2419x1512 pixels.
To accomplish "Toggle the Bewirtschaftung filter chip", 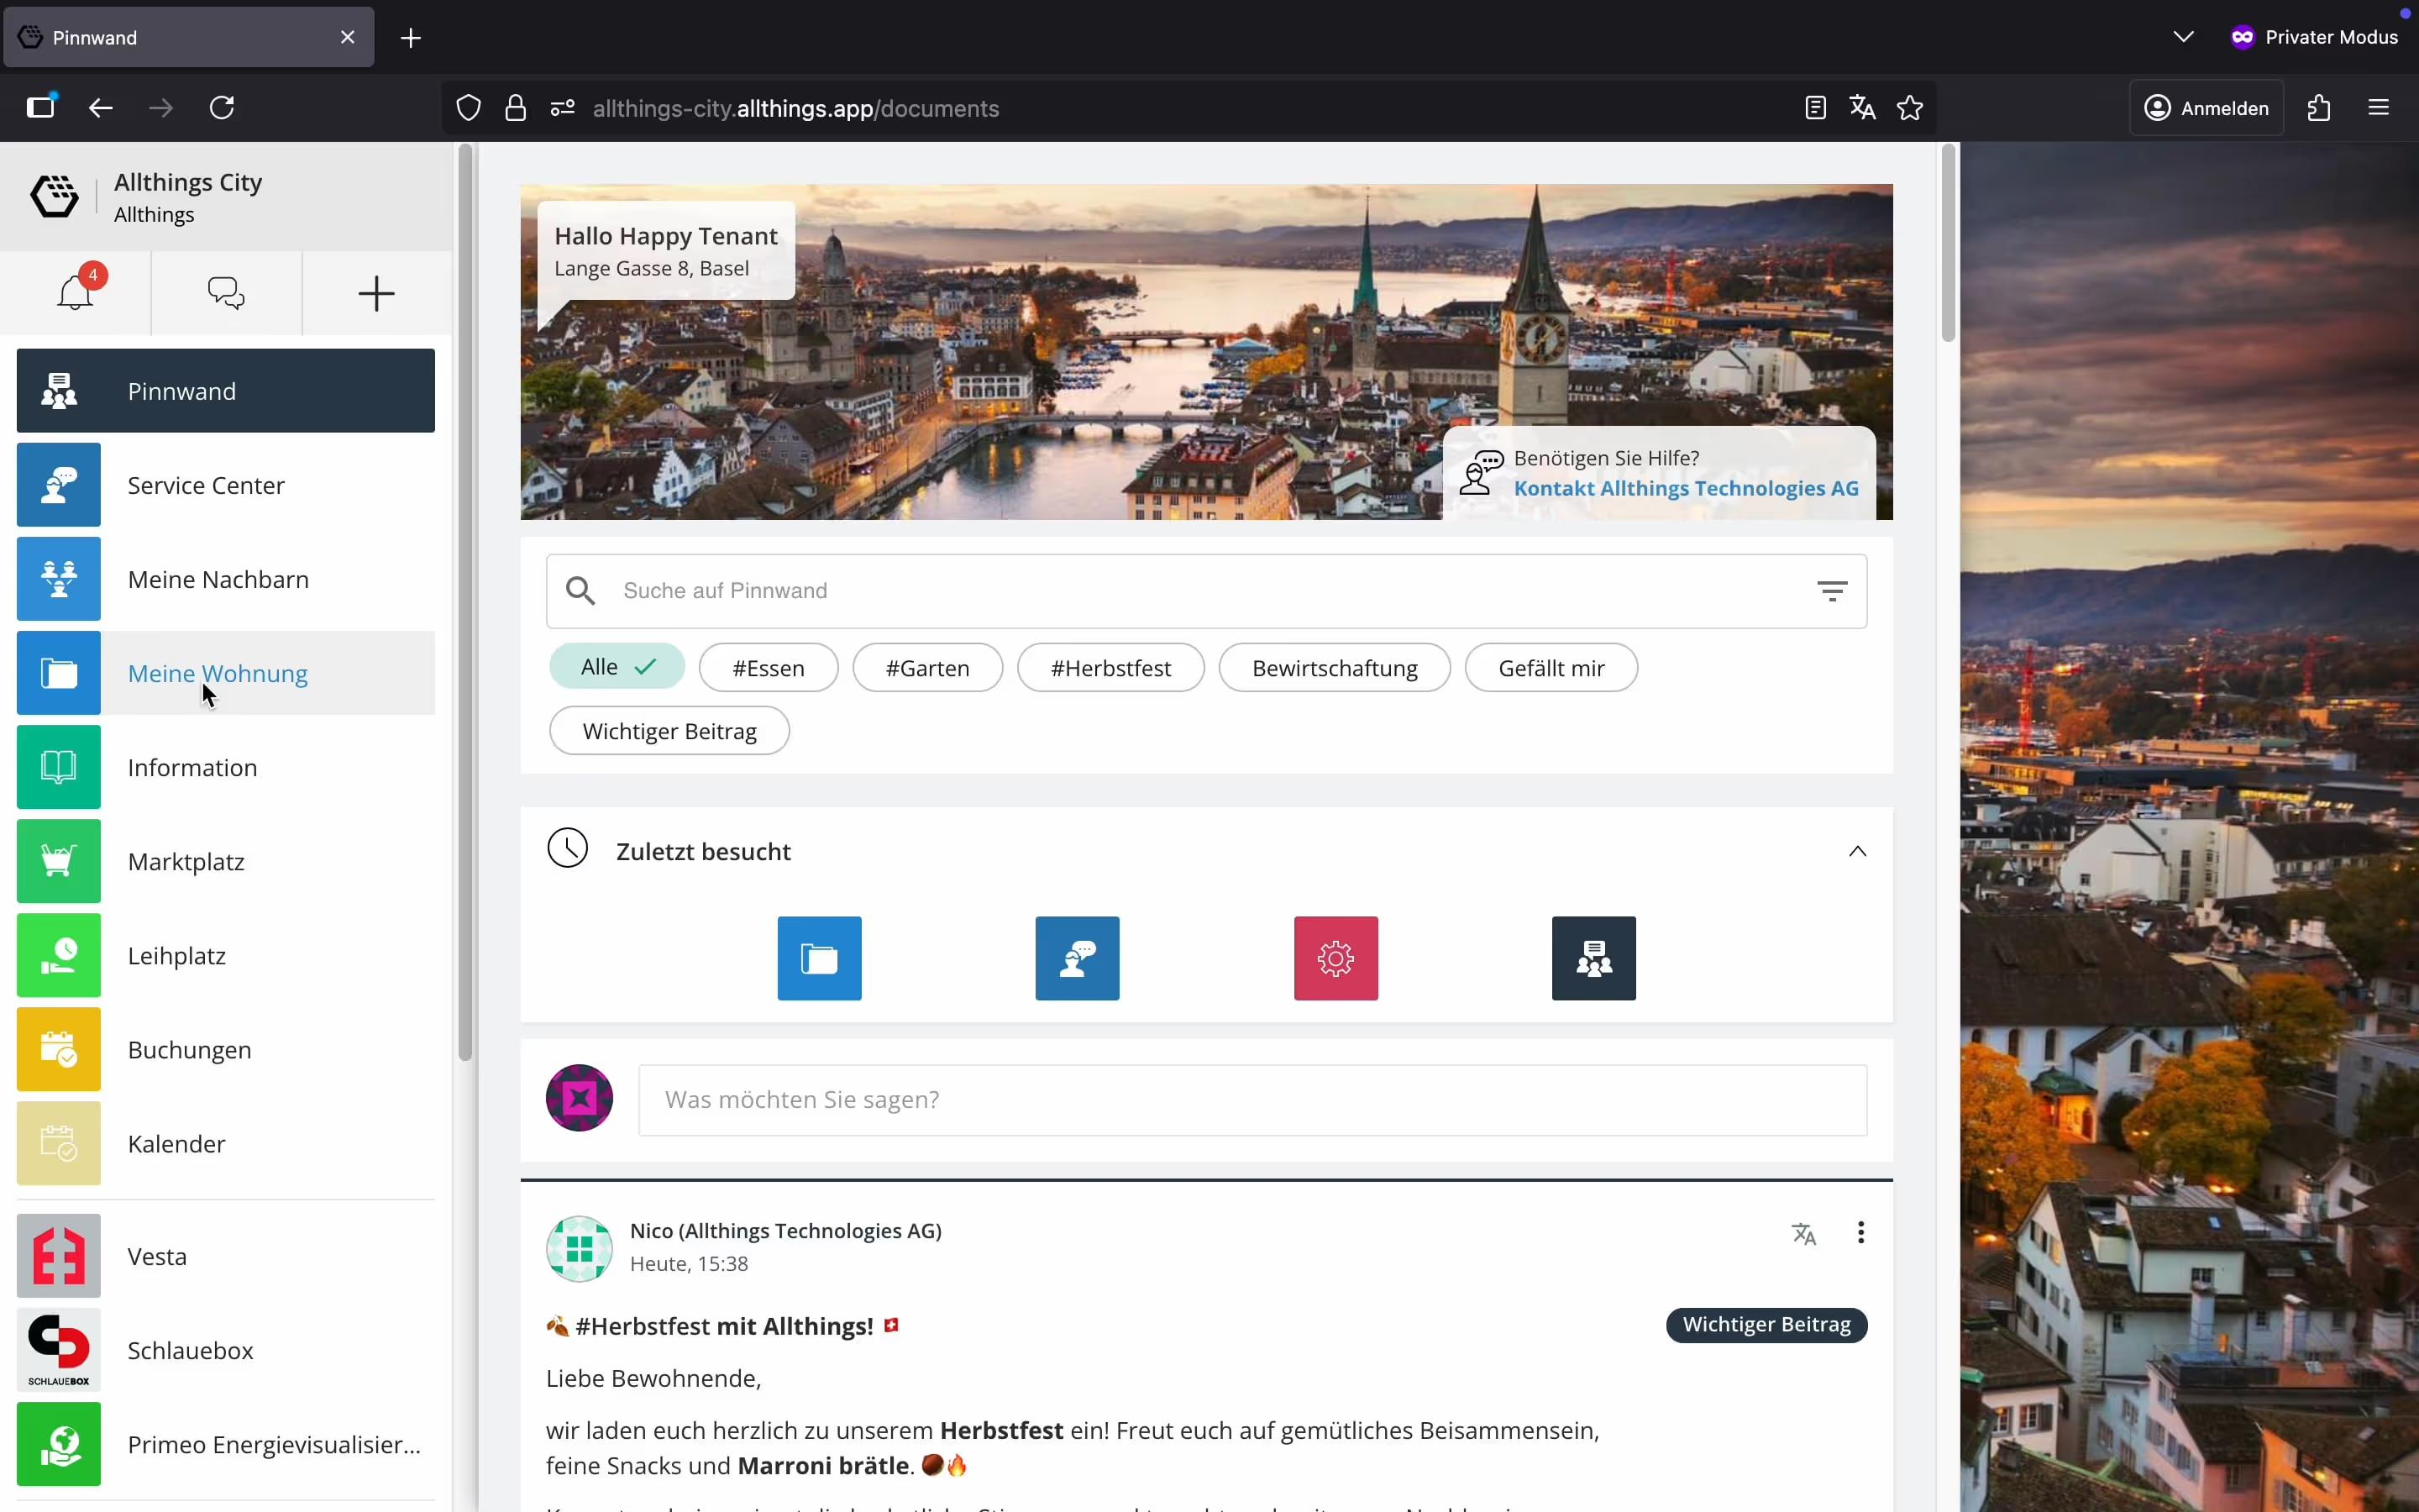I will 1335,668.
